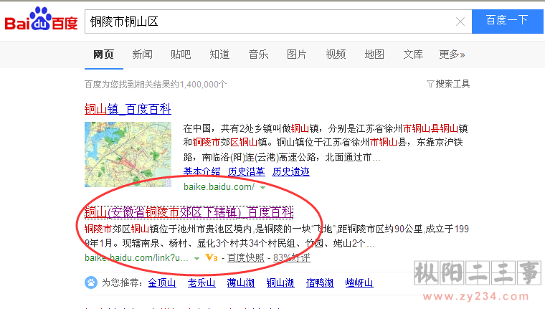Expand arrow beside baike.baidu.com/ URL

(262, 188)
